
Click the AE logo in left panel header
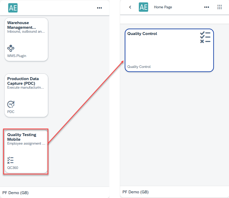(13, 8)
